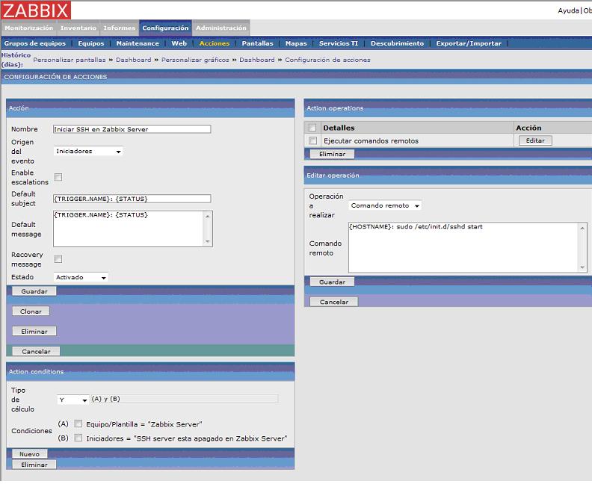Go to the Equipos submenu
The height and width of the screenshot is (484, 592).
tap(90, 43)
